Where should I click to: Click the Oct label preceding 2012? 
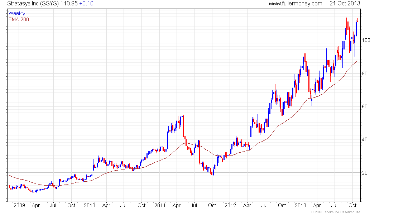[212, 205]
